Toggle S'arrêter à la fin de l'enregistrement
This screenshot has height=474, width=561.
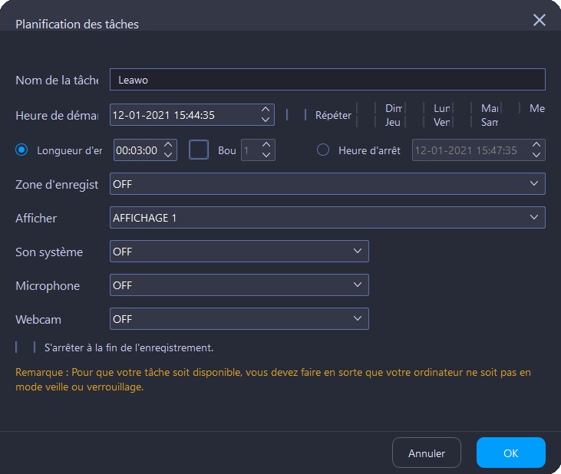click(25, 347)
